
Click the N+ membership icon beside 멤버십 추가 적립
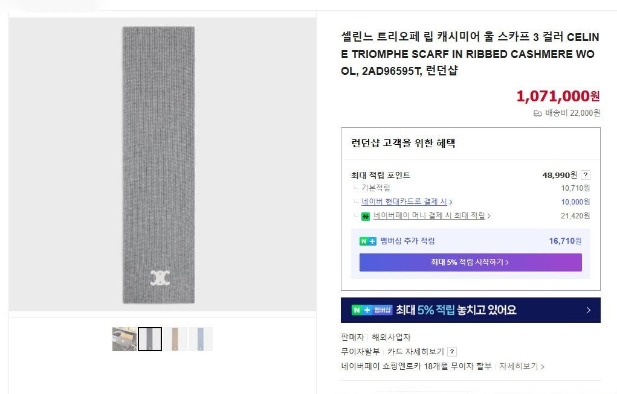(368, 241)
